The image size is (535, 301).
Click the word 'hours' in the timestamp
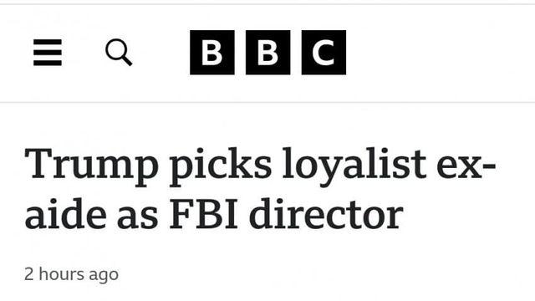click(61, 273)
